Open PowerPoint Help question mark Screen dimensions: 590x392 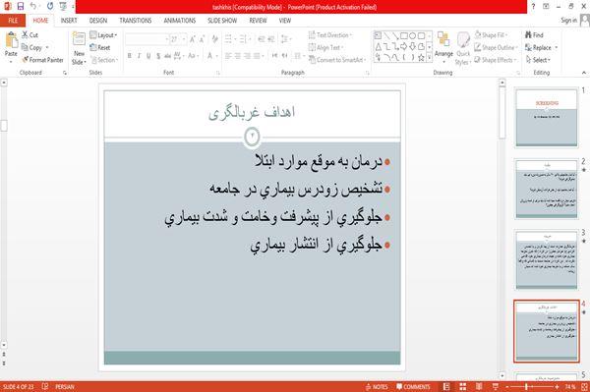533,7
